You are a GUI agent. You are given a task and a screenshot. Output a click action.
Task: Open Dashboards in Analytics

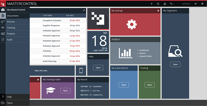144,50
